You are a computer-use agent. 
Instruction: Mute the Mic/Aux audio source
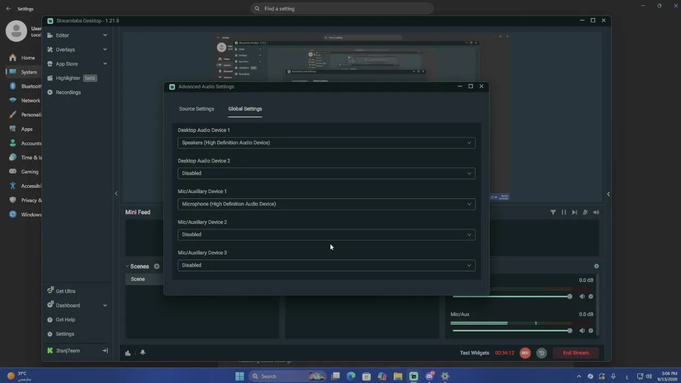click(582, 330)
